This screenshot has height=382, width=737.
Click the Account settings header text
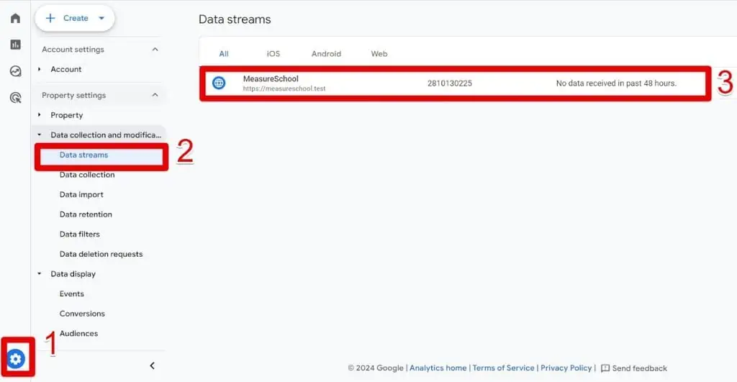(x=73, y=50)
